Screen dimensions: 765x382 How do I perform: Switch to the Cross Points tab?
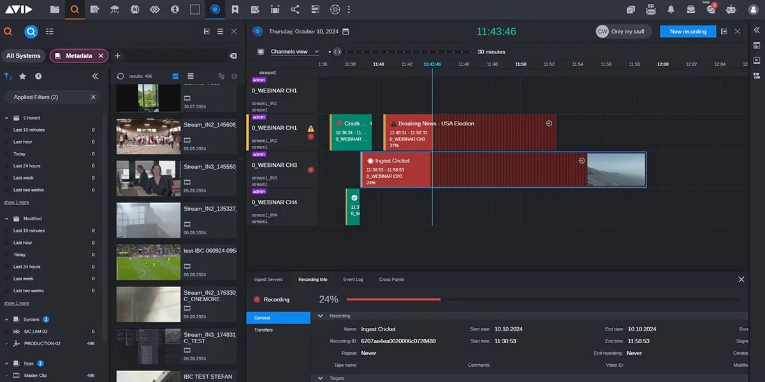[391, 279]
